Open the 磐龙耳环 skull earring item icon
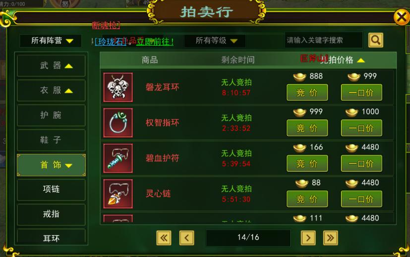410x257 pixels. point(118,87)
